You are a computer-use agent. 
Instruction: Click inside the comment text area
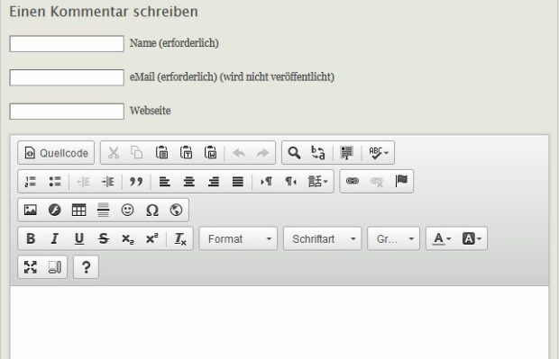click(279, 322)
